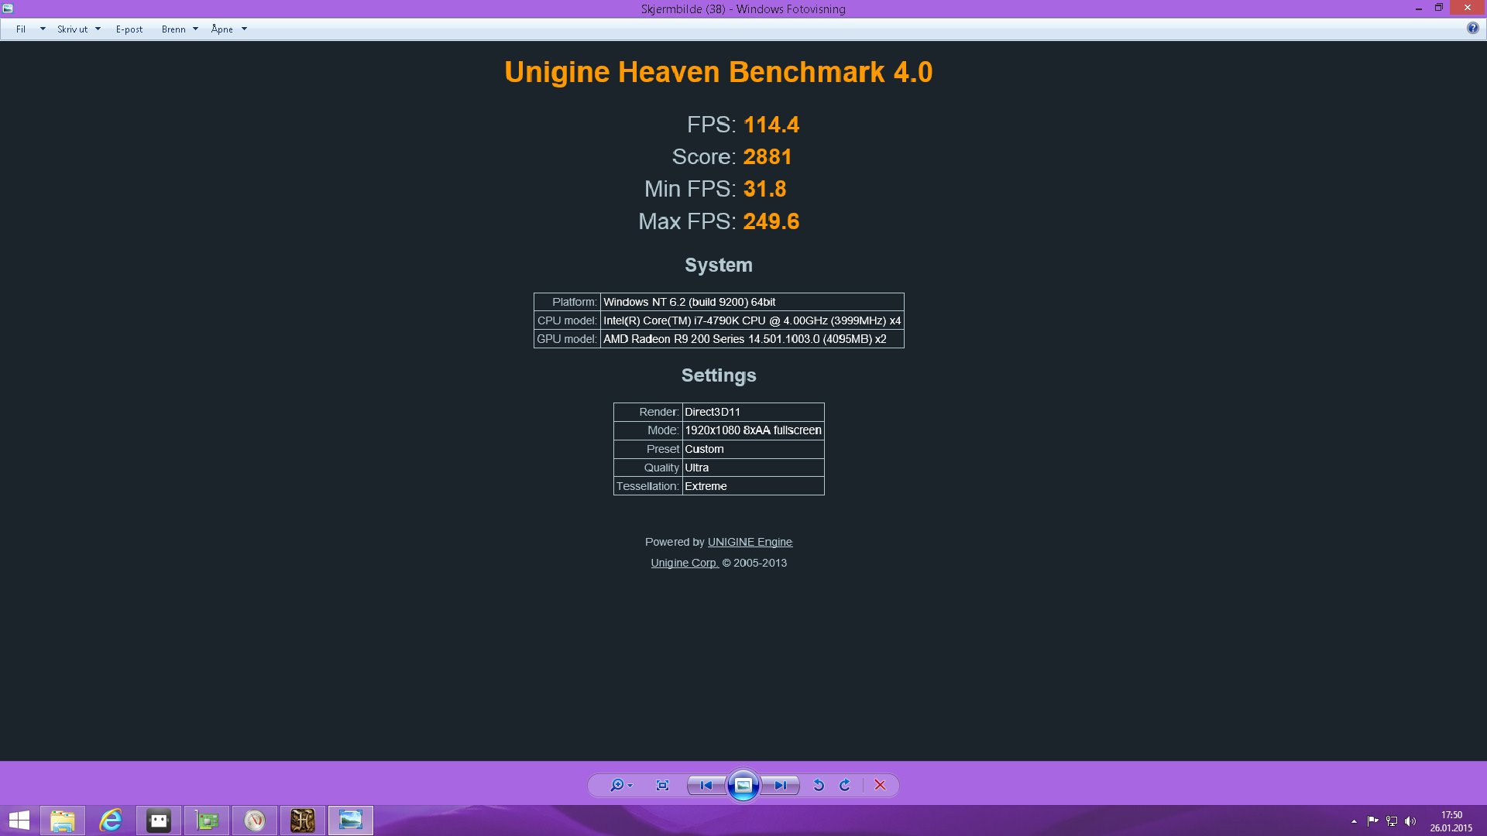This screenshot has height=836, width=1487.
Task: Click the network tray icon
Action: coord(1392,821)
